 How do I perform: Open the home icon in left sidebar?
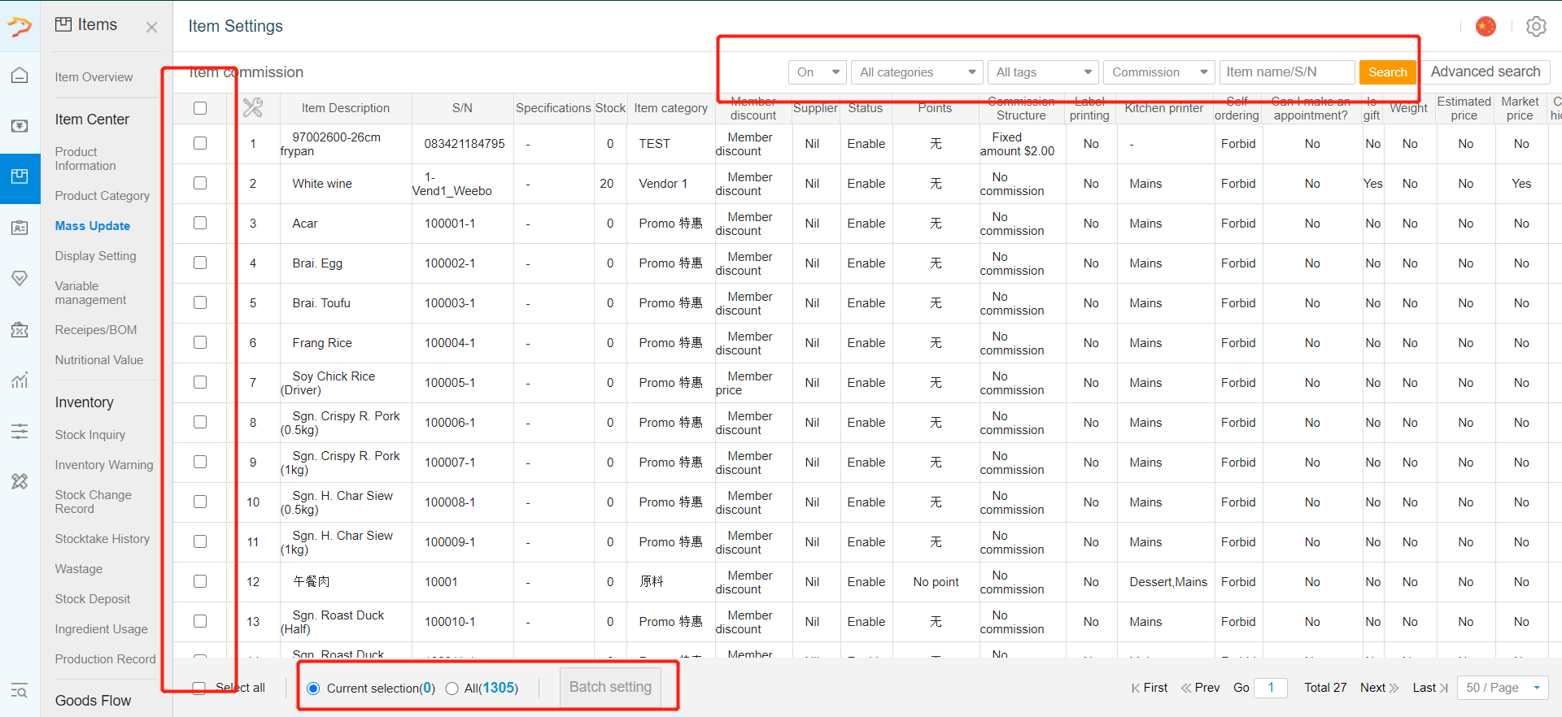tap(20, 76)
